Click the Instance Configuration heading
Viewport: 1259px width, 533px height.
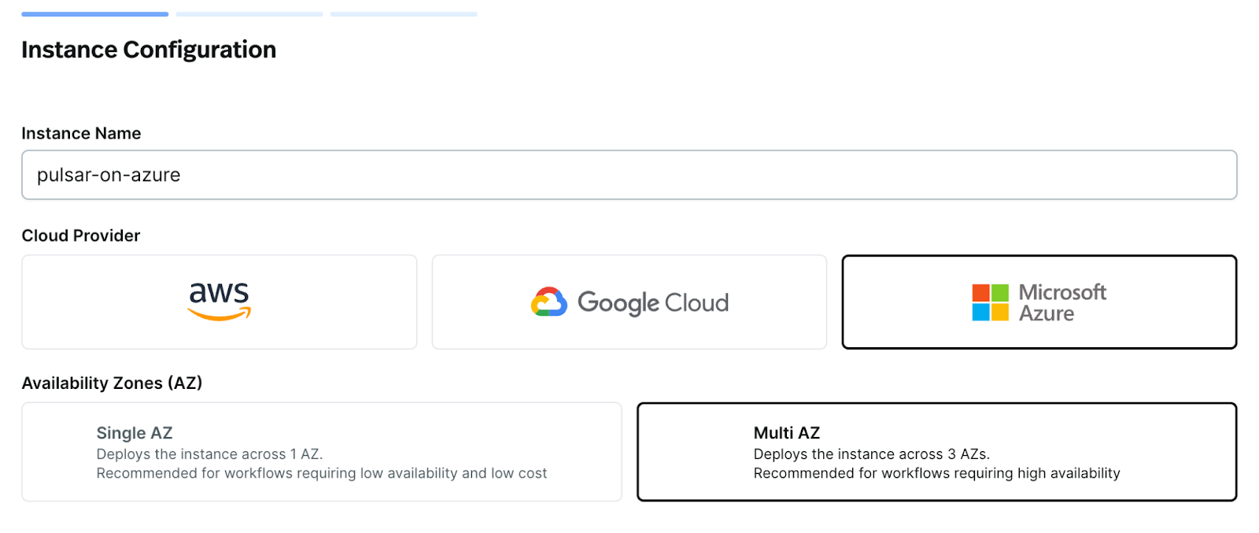(x=149, y=50)
